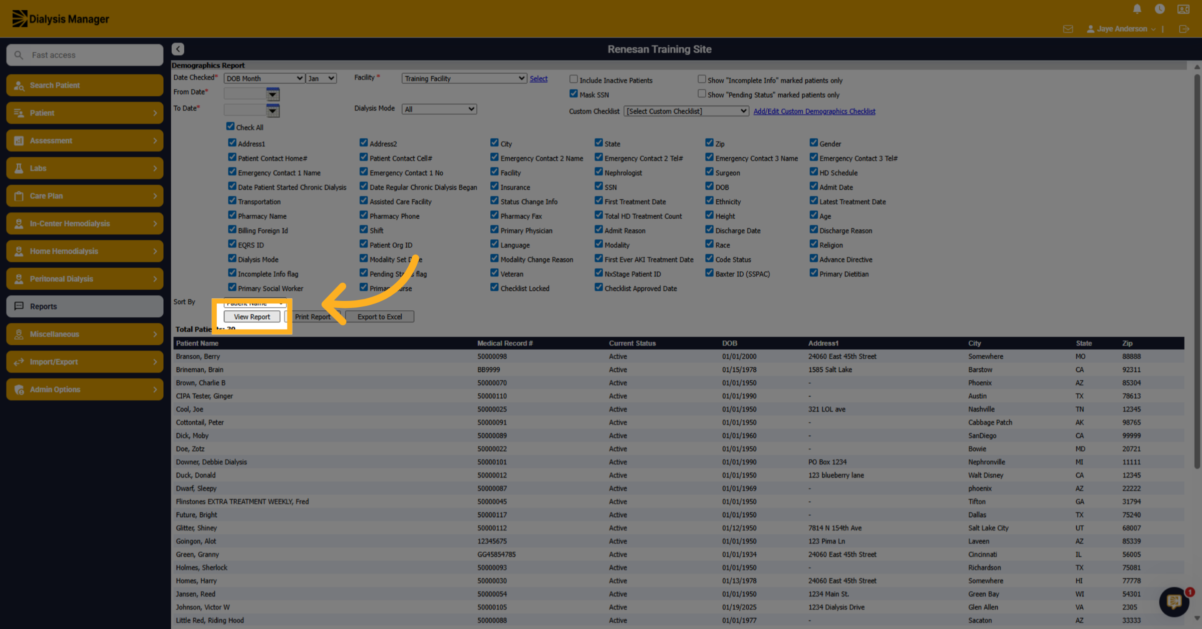The width and height of the screenshot is (1202, 629).
Task: Click the Care Plan clipboard icon
Action: [x=19, y=196]
